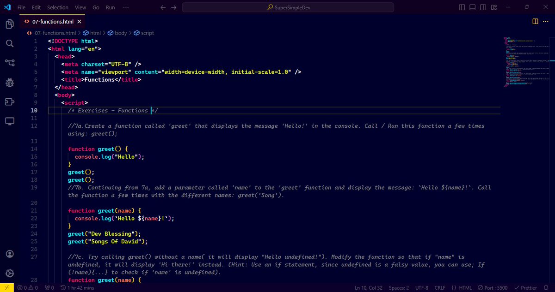Go forward with the right arrow

(173, 7)
